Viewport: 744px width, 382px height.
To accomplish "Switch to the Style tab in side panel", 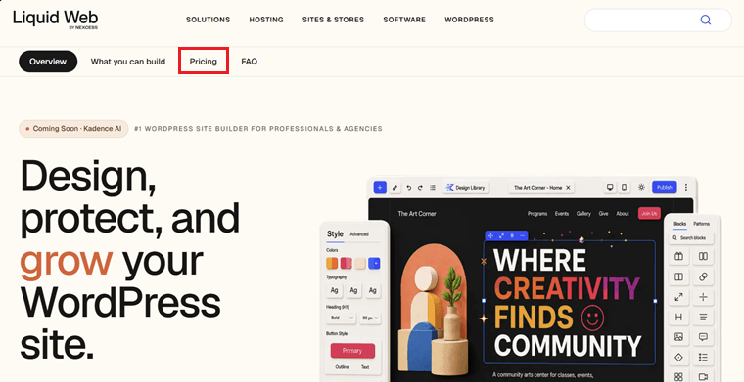I will [335, 234].
